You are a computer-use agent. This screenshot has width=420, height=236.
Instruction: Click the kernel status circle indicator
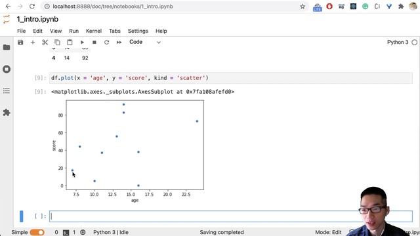[414, 42]
